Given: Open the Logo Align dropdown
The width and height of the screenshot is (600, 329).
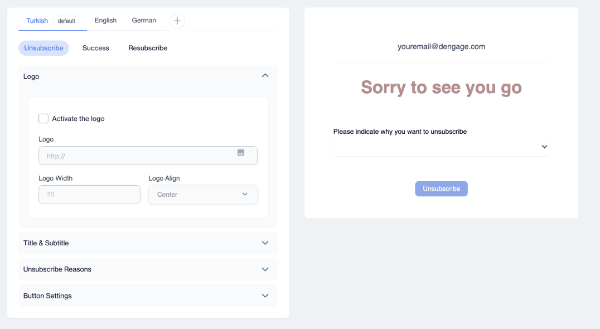Looking at the screenshot, I should (203, 195).
